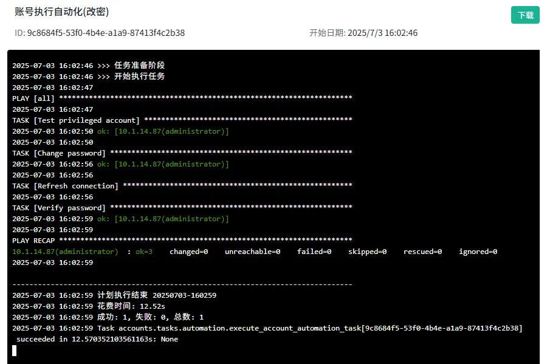This screenshot has height=364, width=547.
Task: Click the unreachable=0 recap value
Action: pyautogui.click(x=253, y=252)
